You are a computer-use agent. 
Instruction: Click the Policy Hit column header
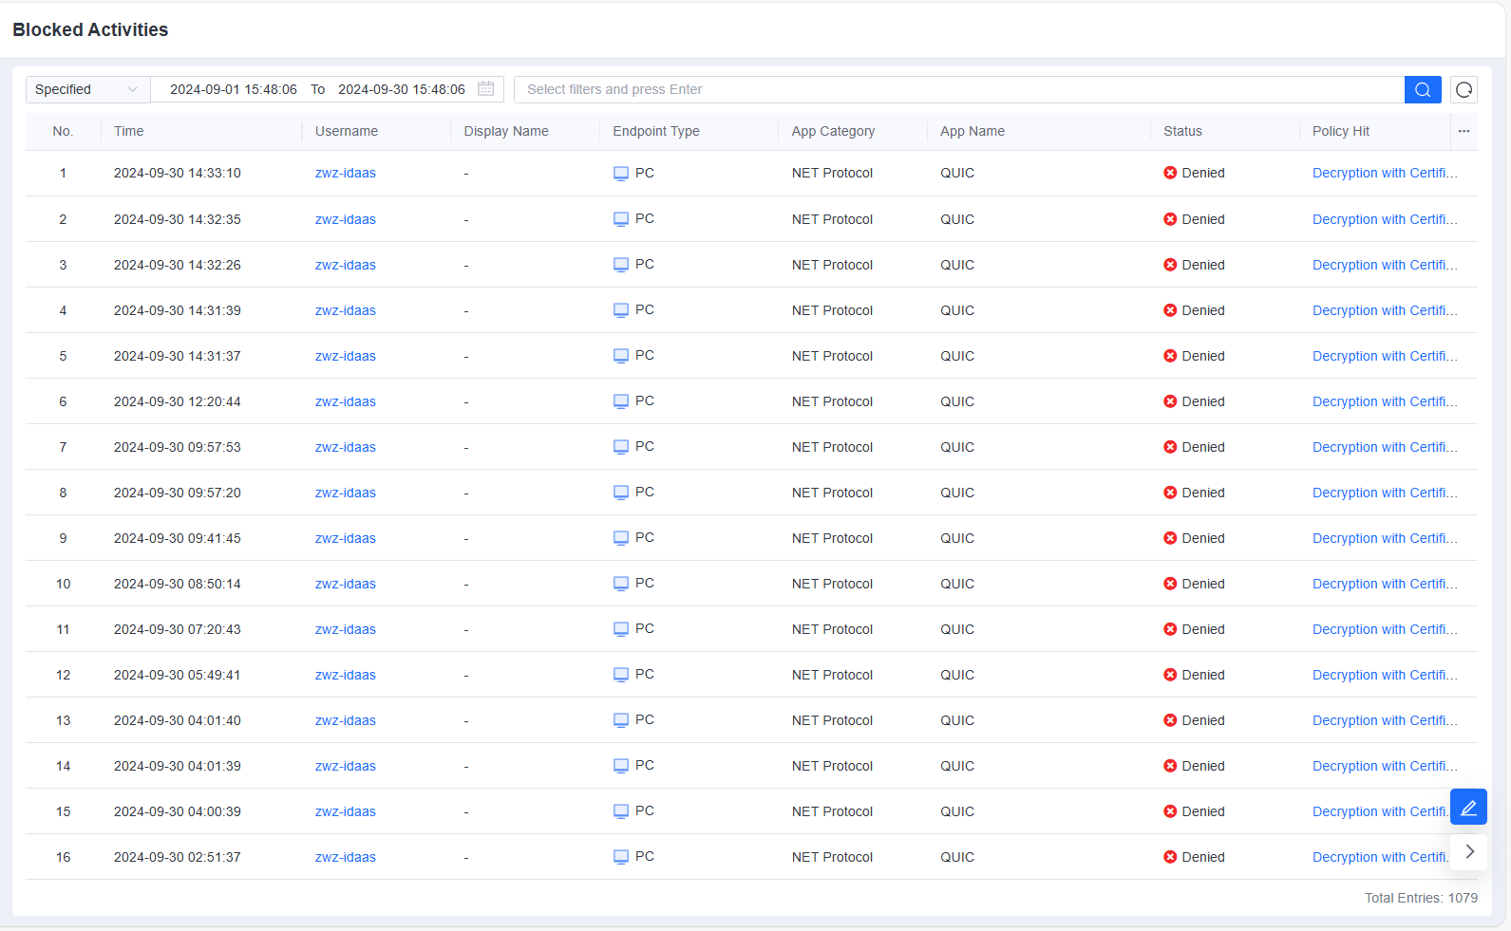pyautogui.click(x=1341, y=131)
